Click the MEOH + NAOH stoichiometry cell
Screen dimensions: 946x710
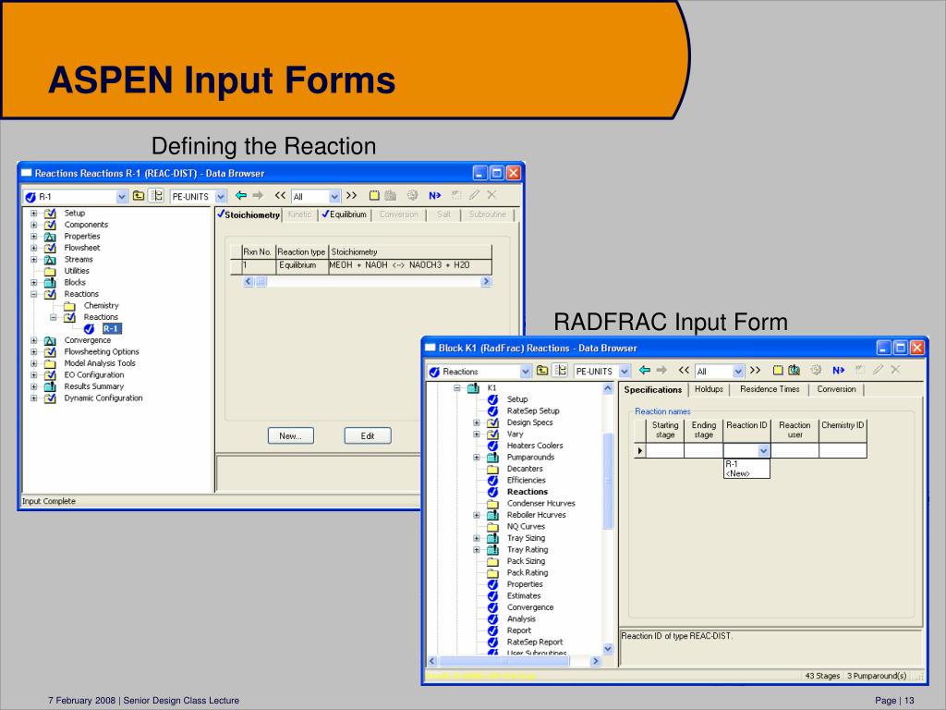pos(409,265)
